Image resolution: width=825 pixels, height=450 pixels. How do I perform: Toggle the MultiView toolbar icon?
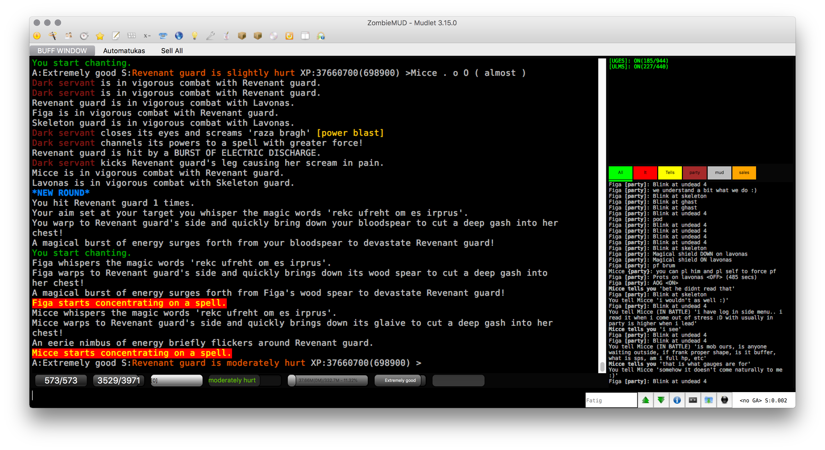click(x=305, y=36)
